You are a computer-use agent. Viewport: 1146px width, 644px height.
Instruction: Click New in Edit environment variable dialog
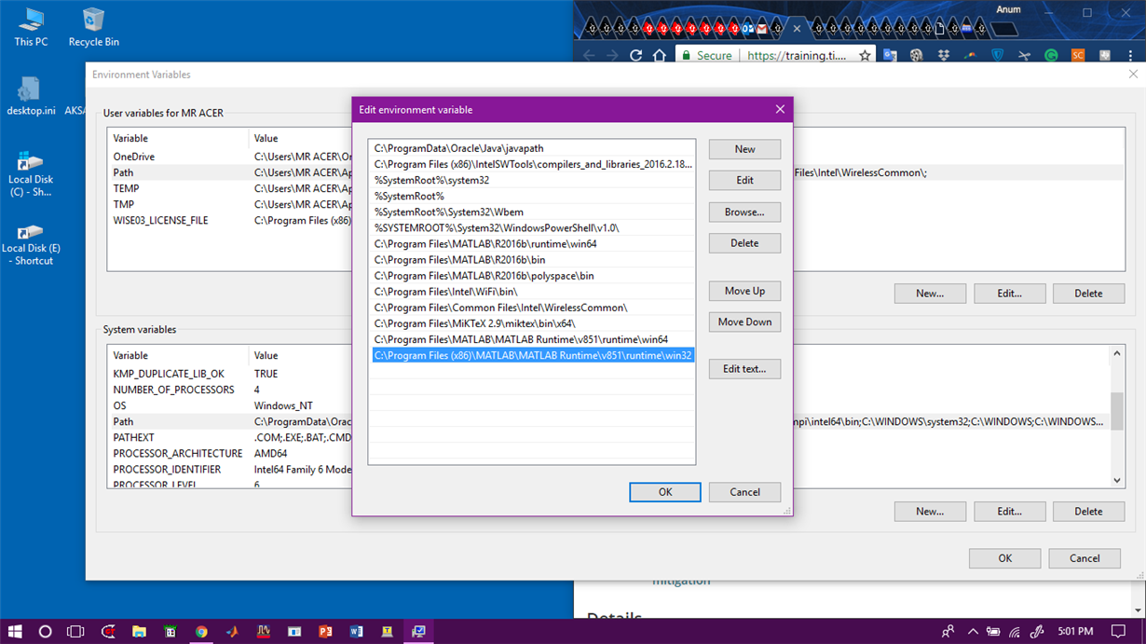point(744,149)
